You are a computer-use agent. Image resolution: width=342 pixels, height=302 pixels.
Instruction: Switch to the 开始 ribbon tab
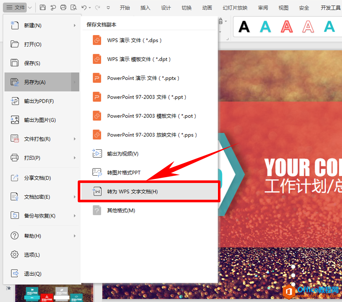click(x=125, y=8)
